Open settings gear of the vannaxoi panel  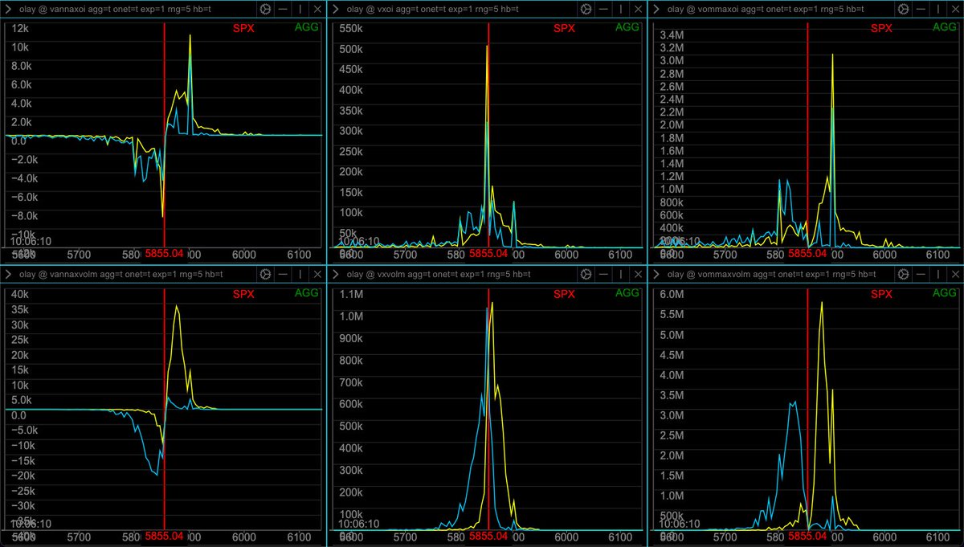click(266, 9)
